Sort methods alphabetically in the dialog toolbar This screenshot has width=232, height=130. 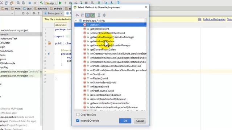pyautogui.click(x=82, y=15)
